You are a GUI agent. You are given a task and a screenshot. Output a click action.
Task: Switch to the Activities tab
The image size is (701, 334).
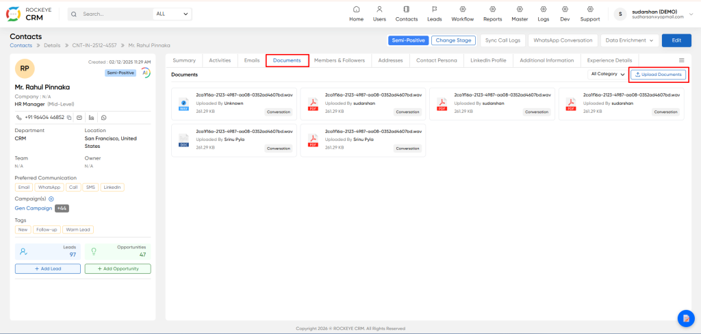coord(220,60)
